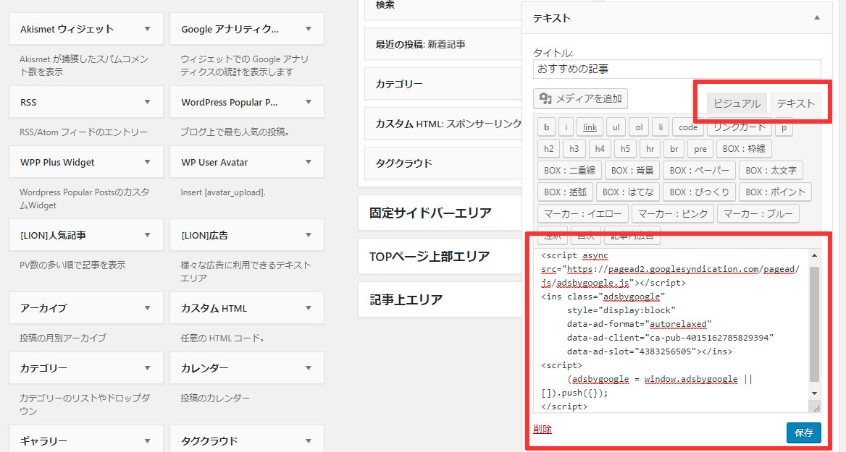Switch to the テキスト editor tab
This screenshot has width=846, height=452.
[795, 103]
